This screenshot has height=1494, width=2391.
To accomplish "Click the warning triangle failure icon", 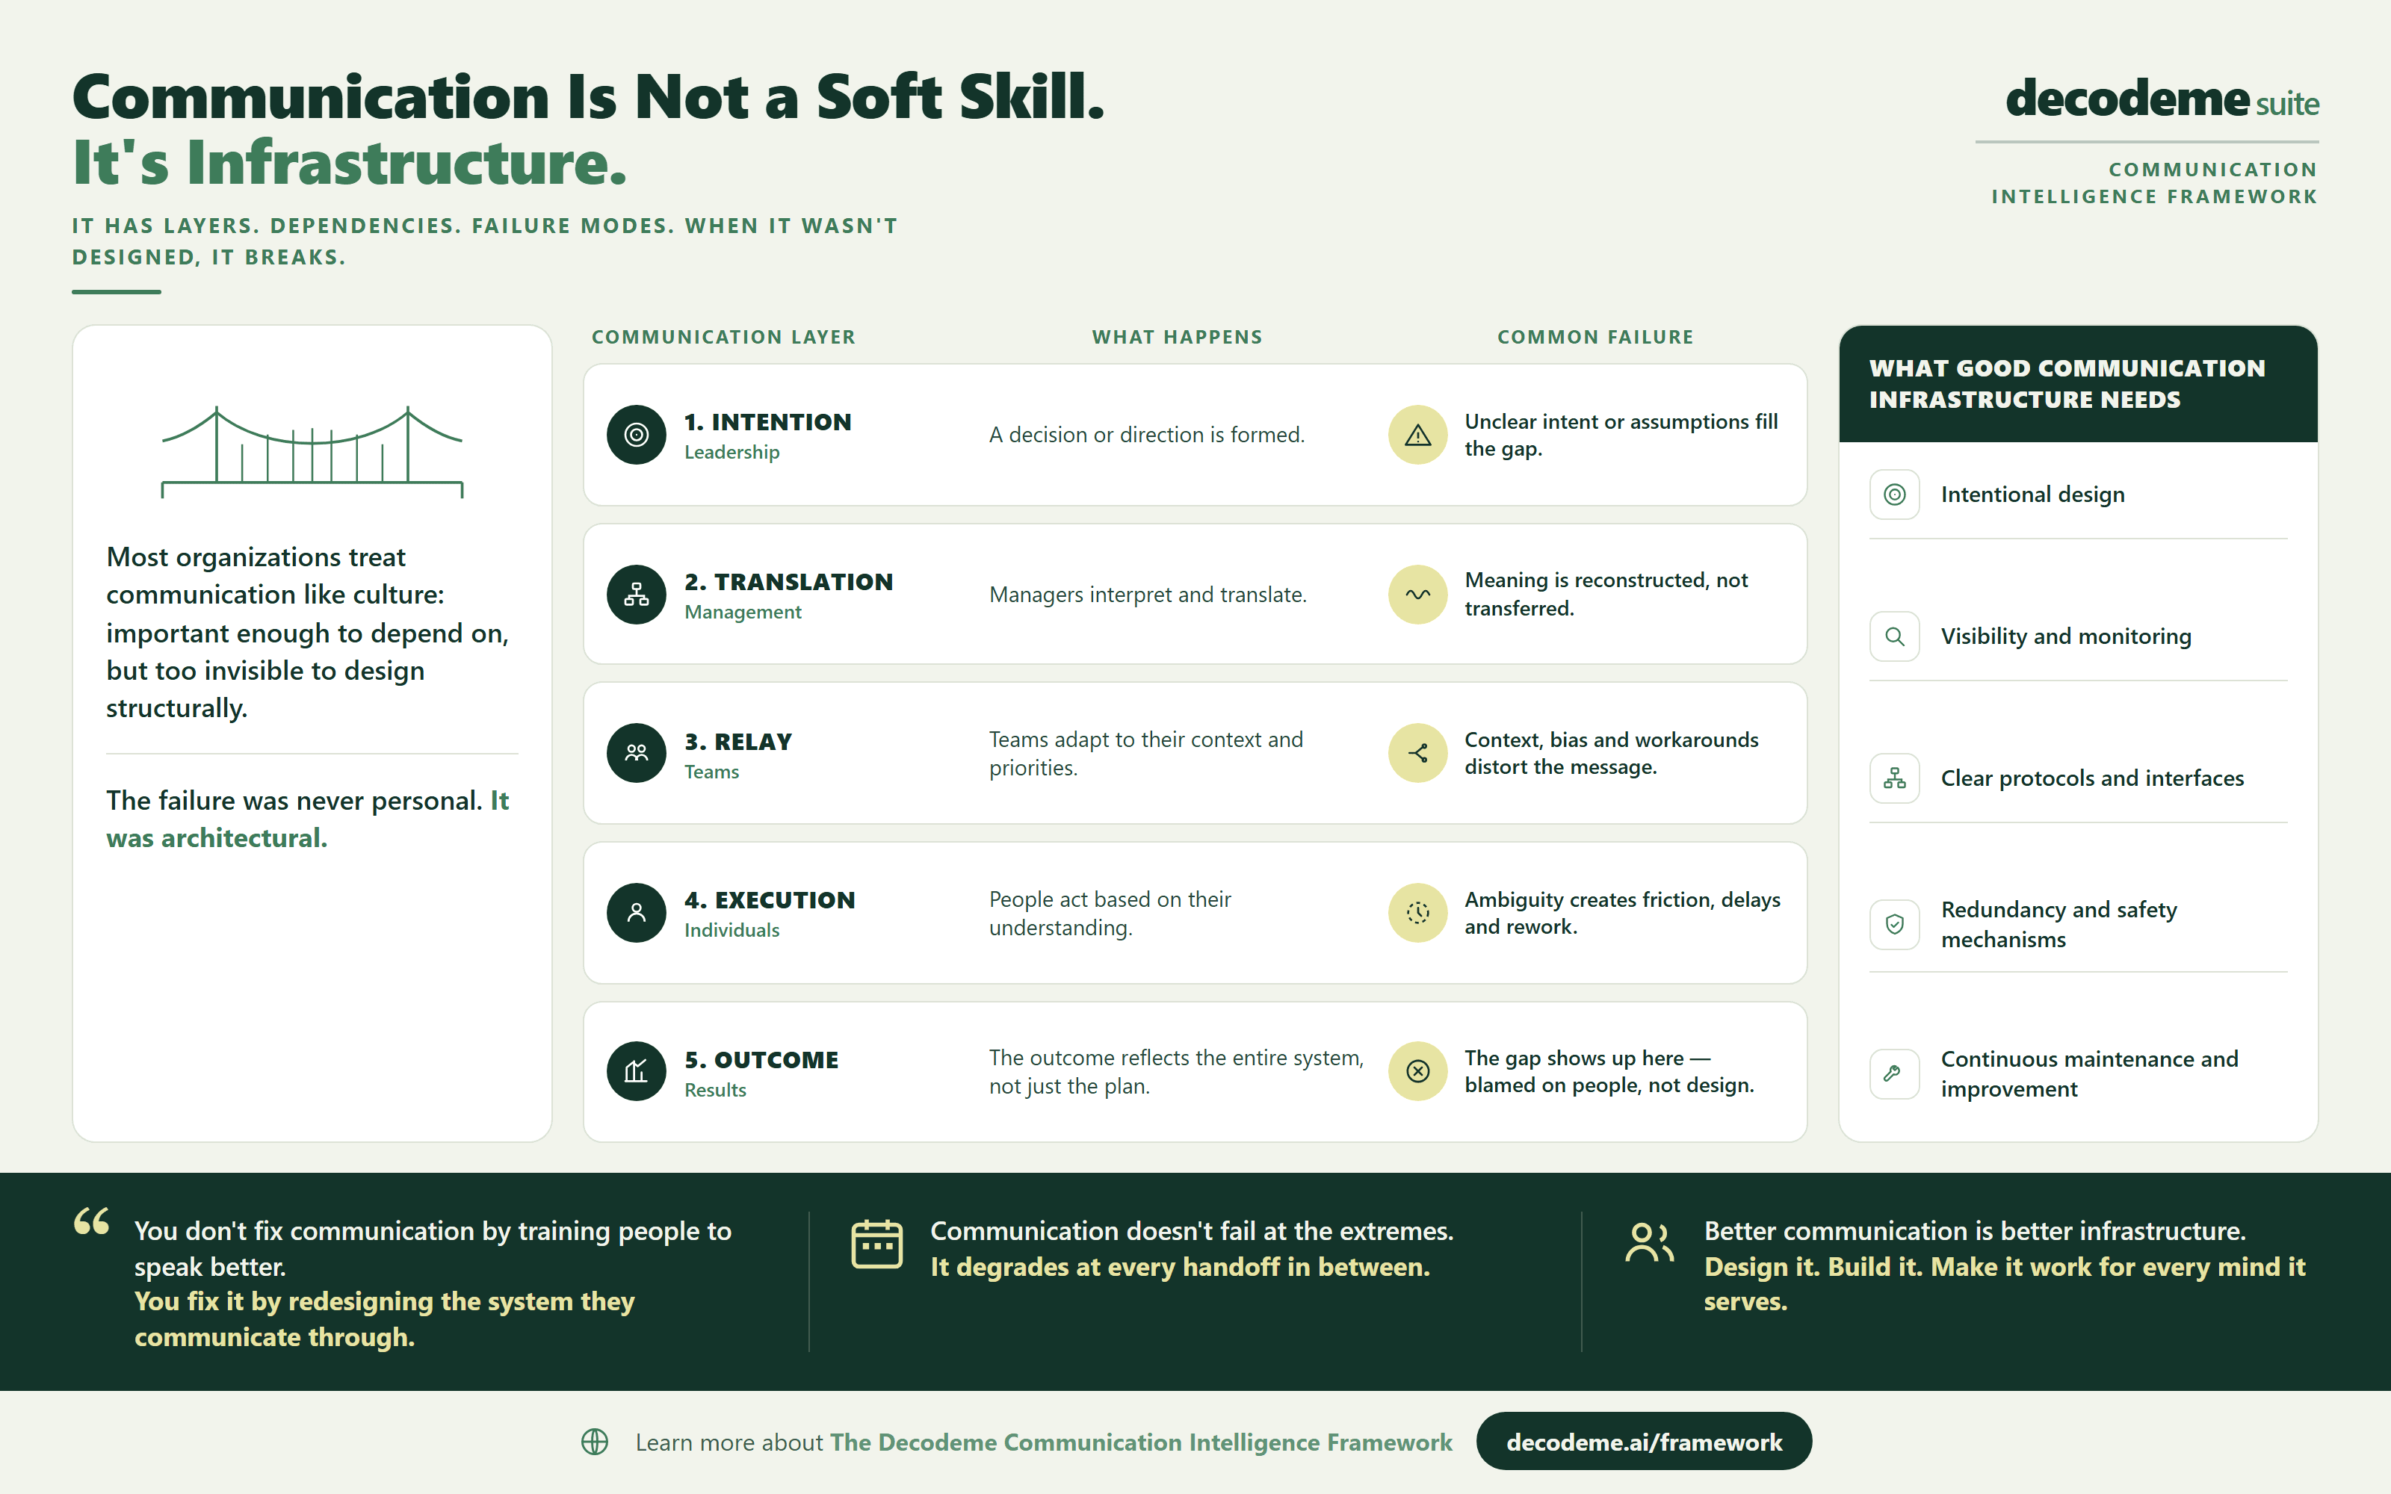I will tap(1418, 435).
